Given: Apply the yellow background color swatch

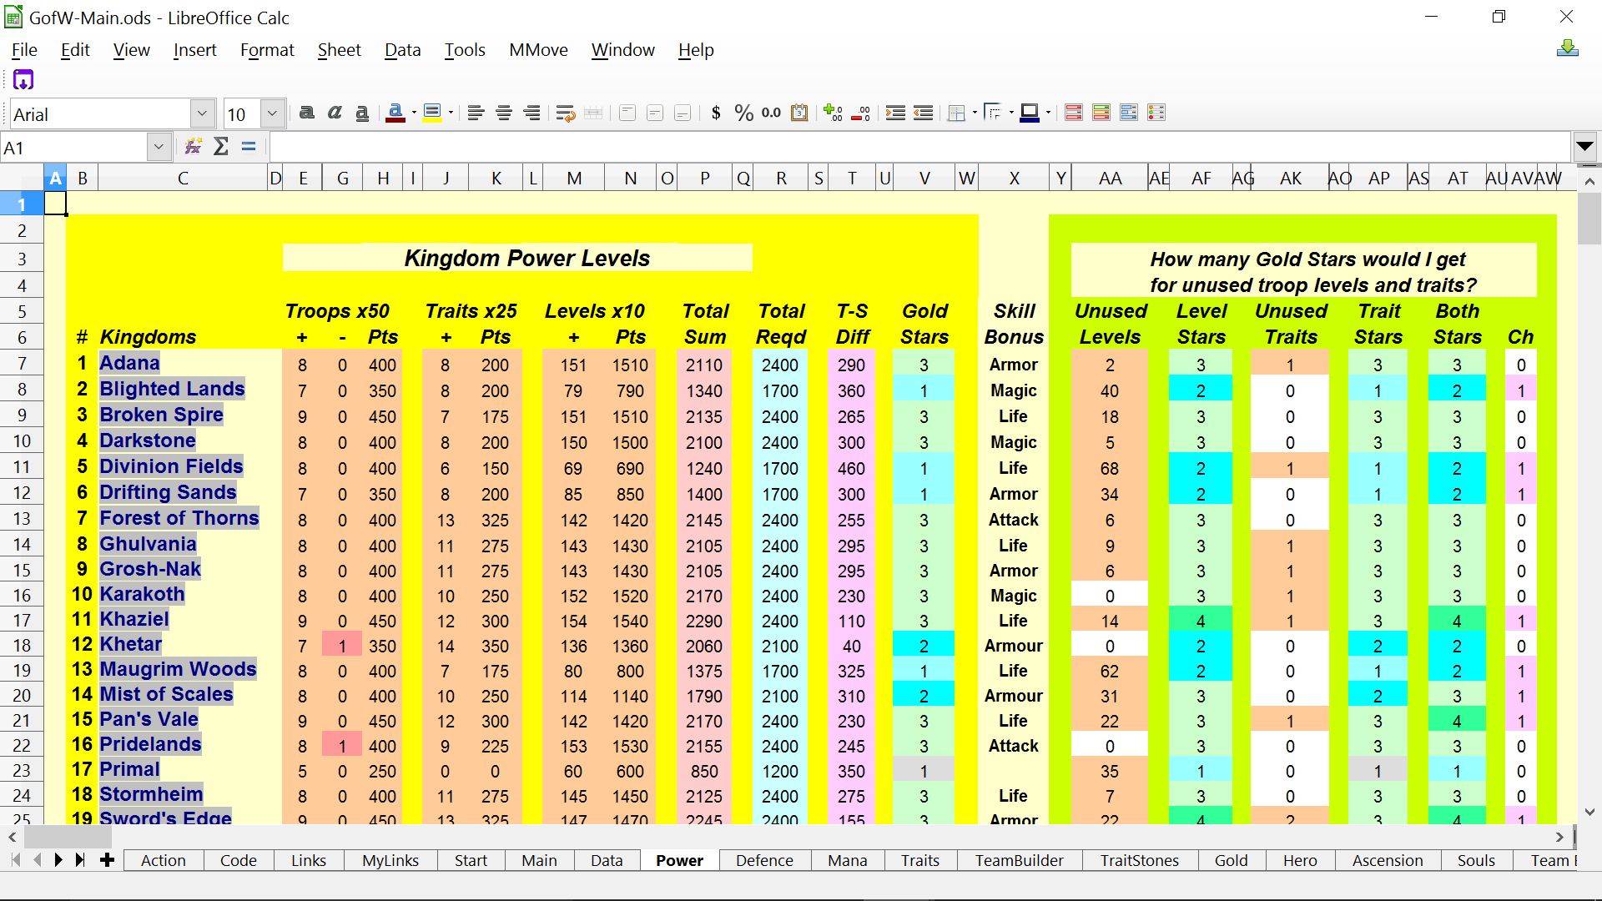Looking at the screenshot, I should click(431, 113).
